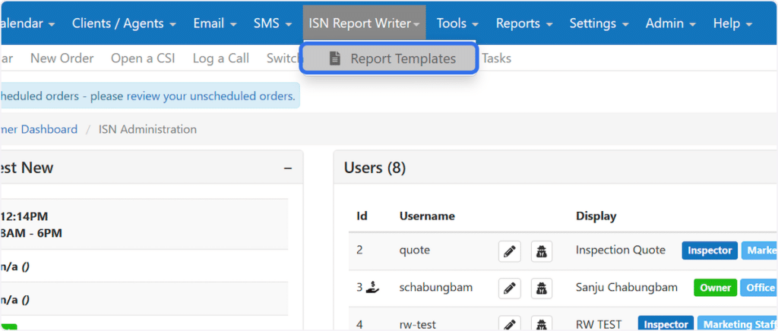Click the pencil icon for rw-test
The image size is (778, 331).
[x=510, y=323]
